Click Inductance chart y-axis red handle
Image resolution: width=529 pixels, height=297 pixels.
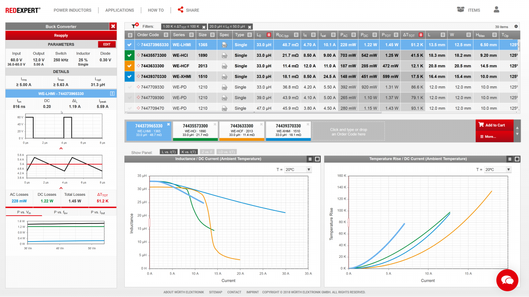(149, 222)
